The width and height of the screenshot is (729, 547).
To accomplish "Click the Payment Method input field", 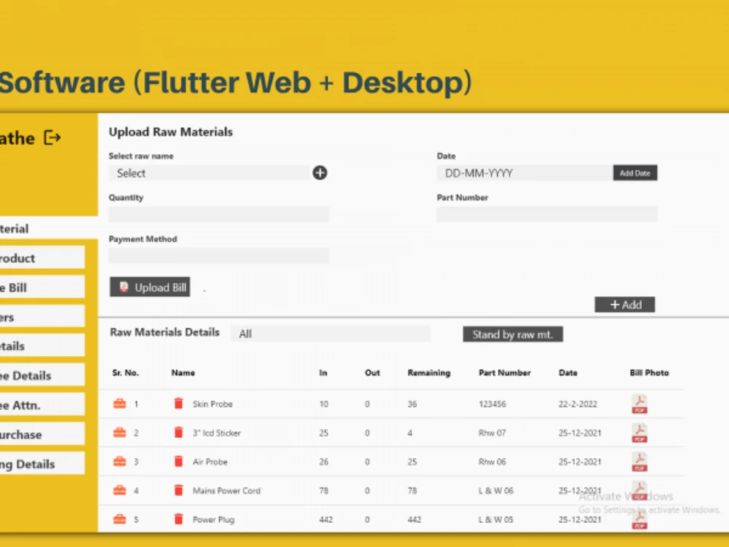I will (x=219, y=256).
